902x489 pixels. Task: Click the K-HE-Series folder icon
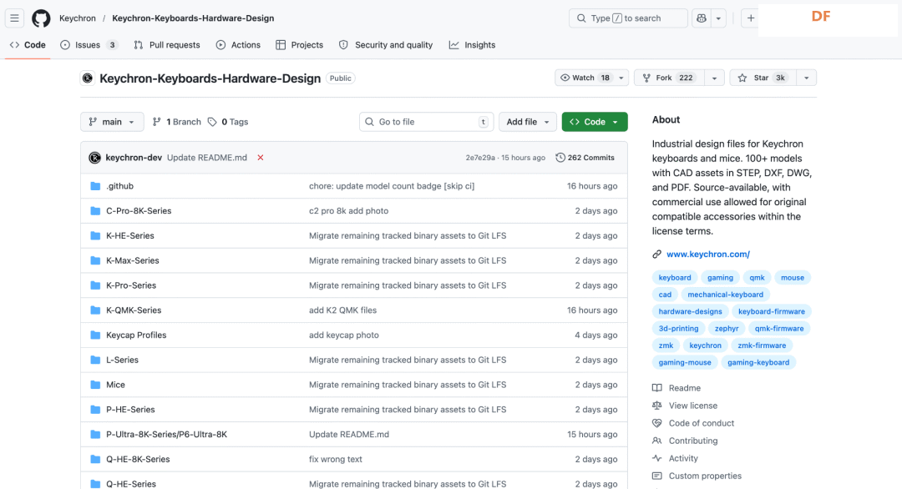[x=95, y=236]
